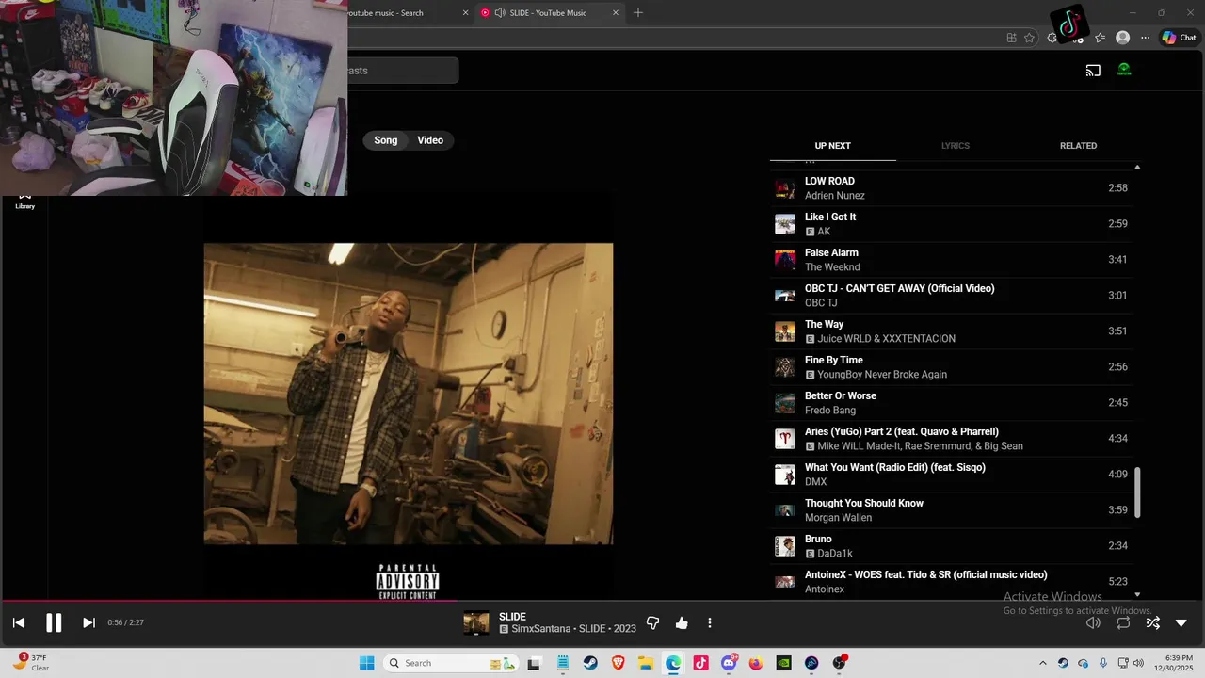The image size is (1205, 678).
Task: Toggle repeat mode in player bar
Action: pos(1123,622)
